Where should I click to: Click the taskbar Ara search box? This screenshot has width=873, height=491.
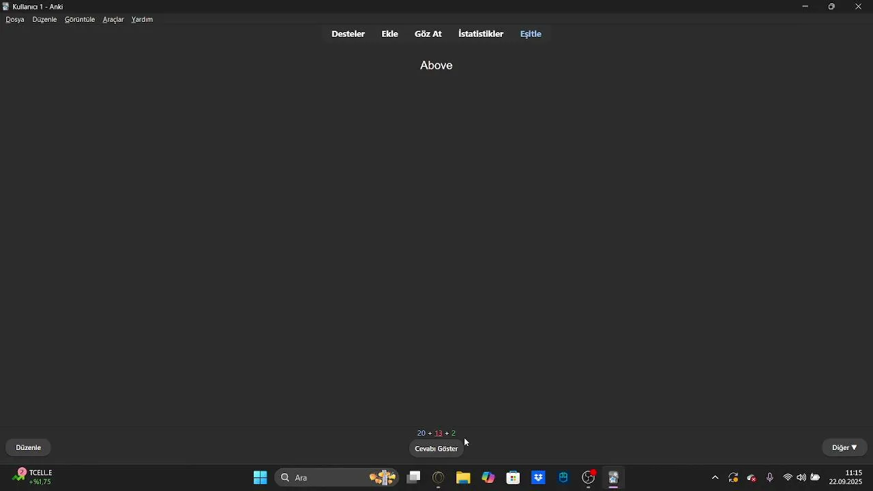coord(338,478)
